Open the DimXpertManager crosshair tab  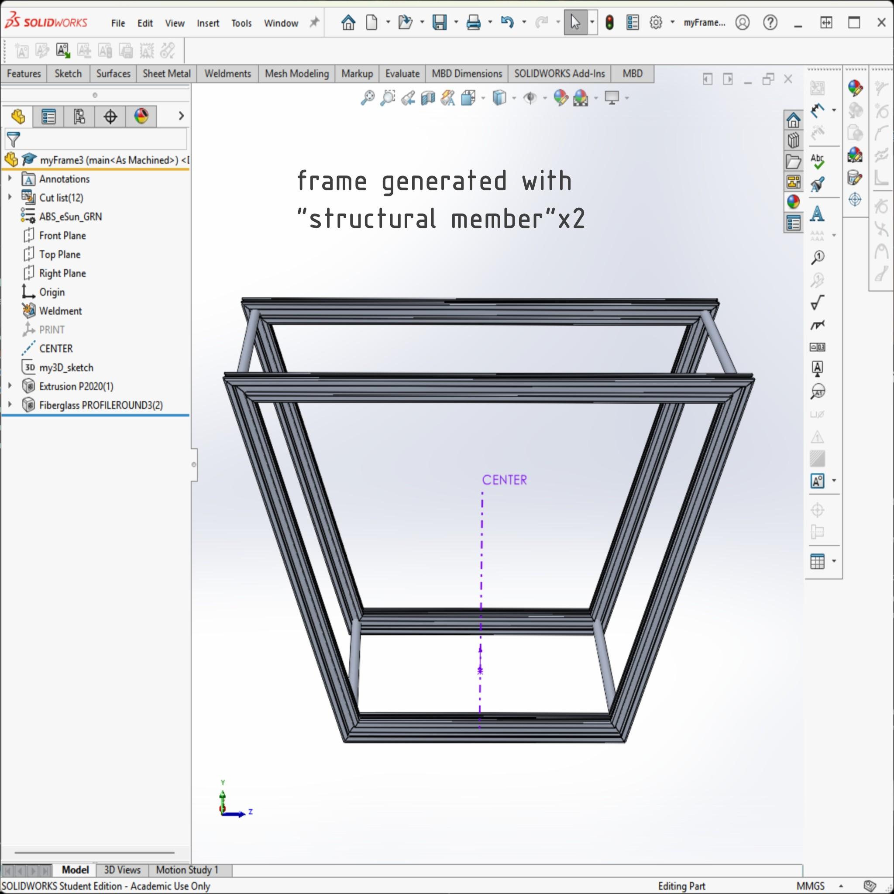tap(110, 116)
